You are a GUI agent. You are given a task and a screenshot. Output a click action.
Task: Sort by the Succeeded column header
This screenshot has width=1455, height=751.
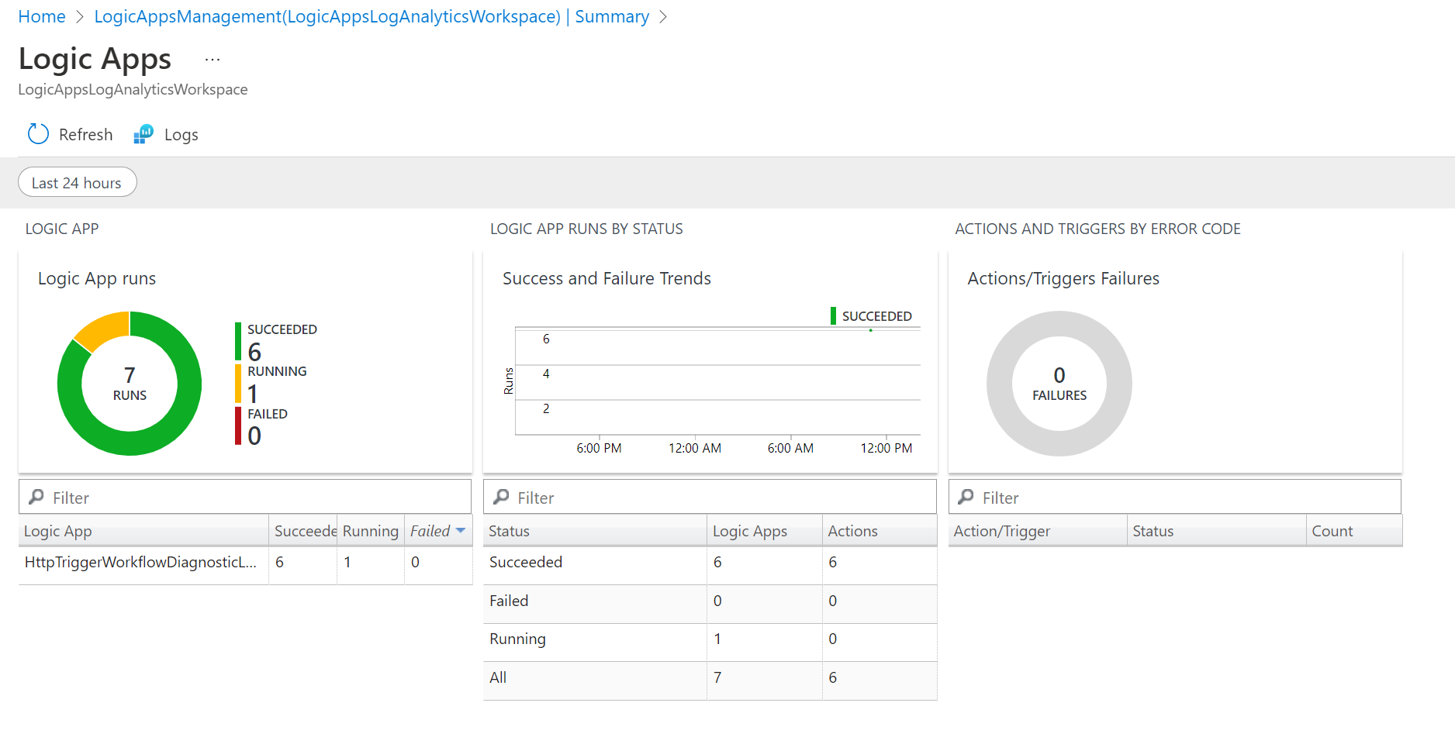click(303, 531)
